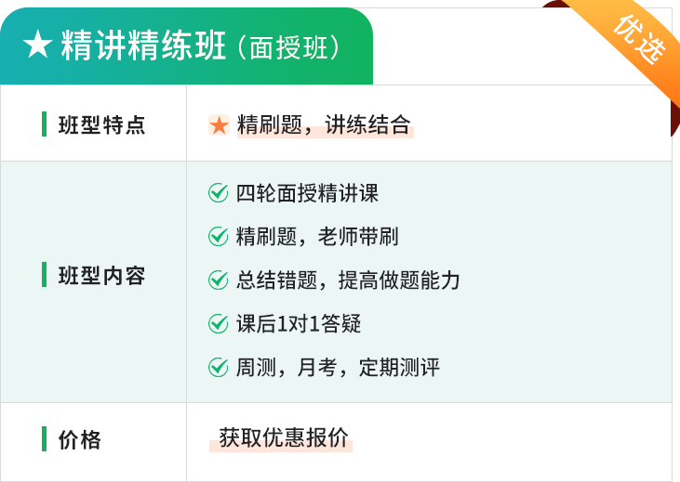
Task: Select the 四轮面授精讲课 item text
Action: coord(308,193)
